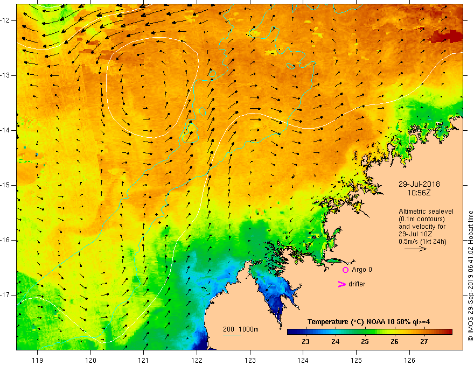The width and height of the screenshot is (474, 366).
Task: Click the 125 longitude axis label
Action: tap(357, 360)
